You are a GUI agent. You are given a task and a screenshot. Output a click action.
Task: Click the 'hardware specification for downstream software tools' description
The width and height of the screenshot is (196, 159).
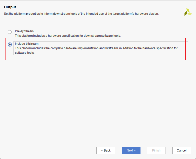(x=68, y=36)
